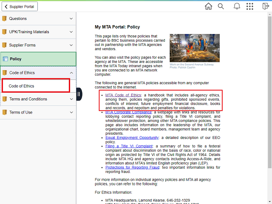Open Filing a Title VI Complaint link

129,146
